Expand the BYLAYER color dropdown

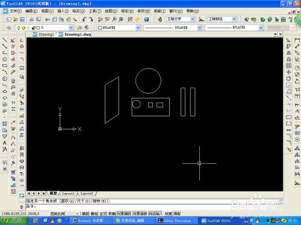pyautogui.click(x=119, y=28)
